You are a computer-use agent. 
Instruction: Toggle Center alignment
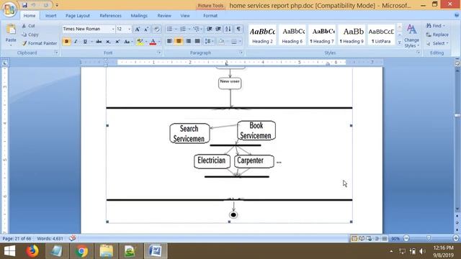tap(179, 42)
